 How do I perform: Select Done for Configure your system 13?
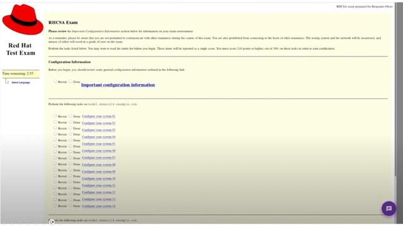[70, 188]
